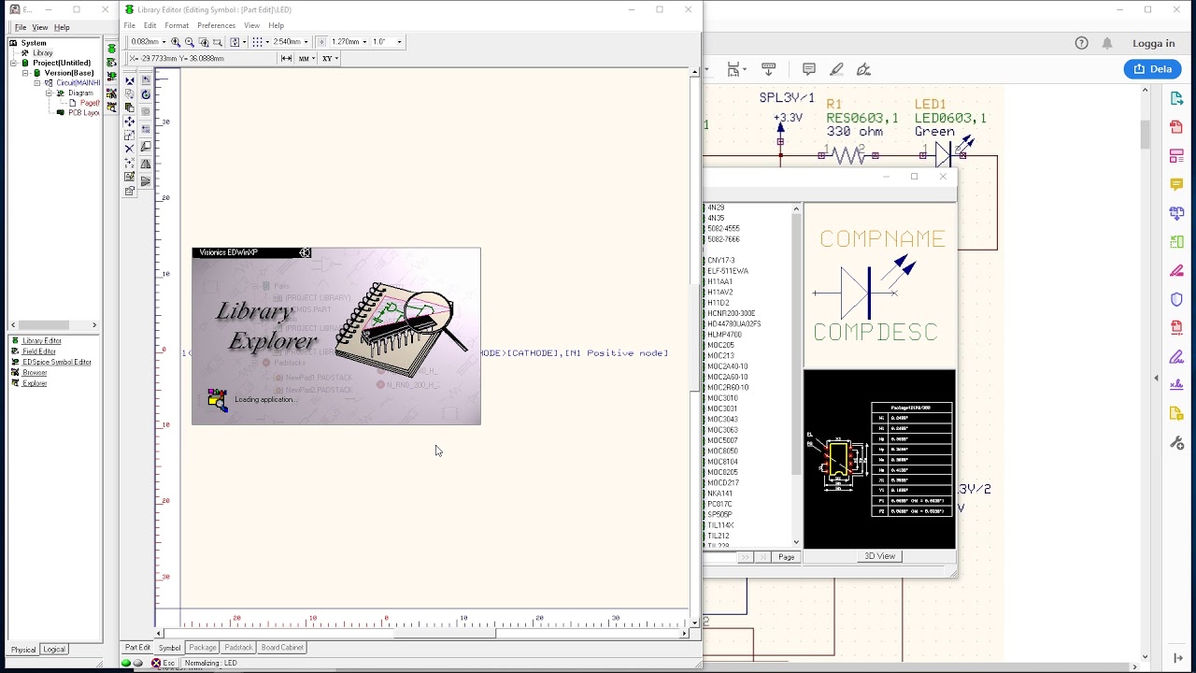Open the 1.0" dropdown in the toolbar
The width and height of the screenshot is (1196, 673).
[x=399, y=42]
